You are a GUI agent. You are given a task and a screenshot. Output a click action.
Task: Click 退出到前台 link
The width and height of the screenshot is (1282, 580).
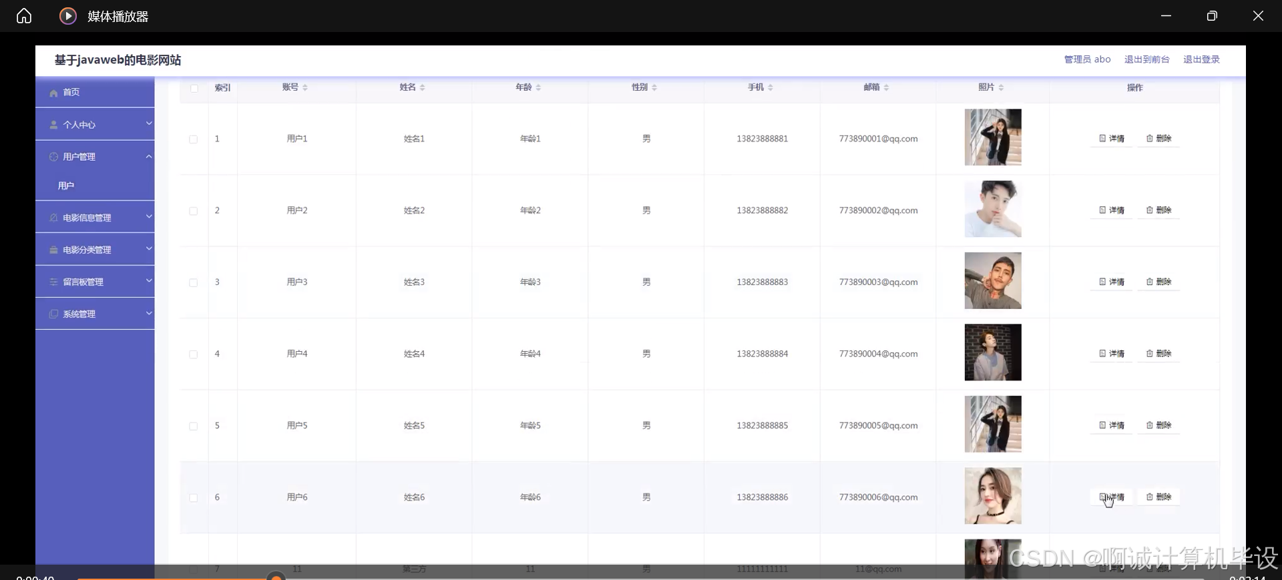pyautogui.click(x=1146, y=59)
